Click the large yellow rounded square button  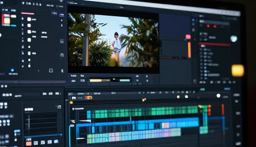coord(238,70)
